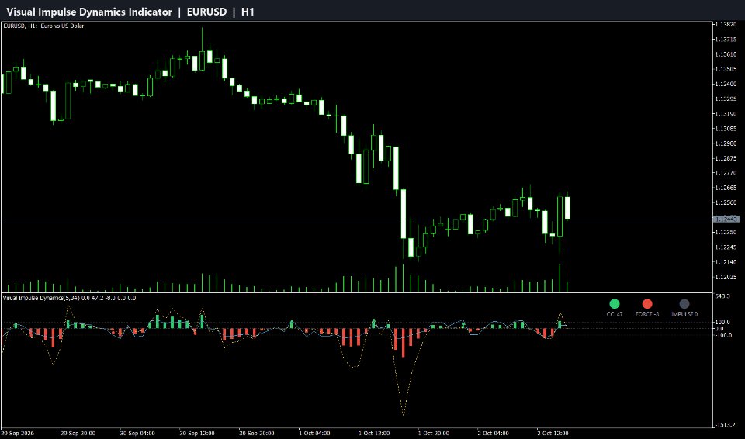The width and height of the screenshot is (745, 439).
Task: Select the 1.13610 price level
Action: 726,54
